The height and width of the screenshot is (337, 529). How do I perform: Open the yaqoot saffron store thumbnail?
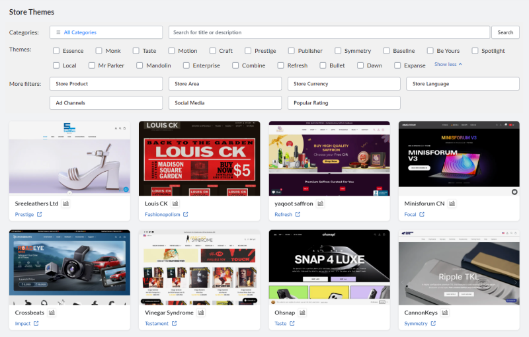point(329,159)
